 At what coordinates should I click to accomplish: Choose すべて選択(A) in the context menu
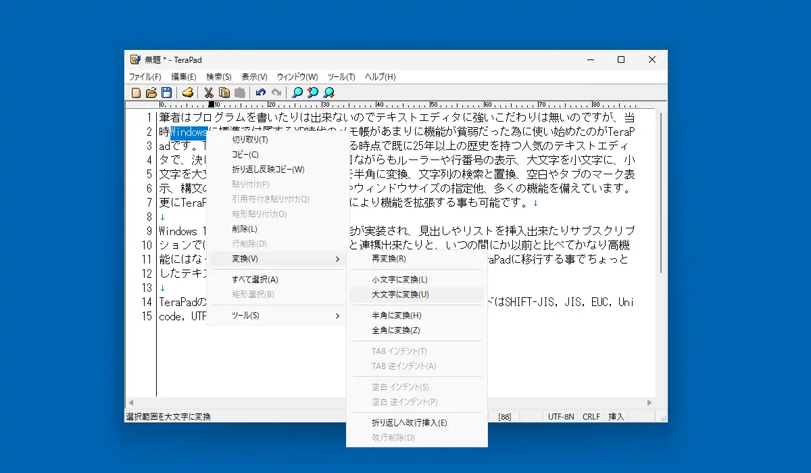[x=277, y=280]
